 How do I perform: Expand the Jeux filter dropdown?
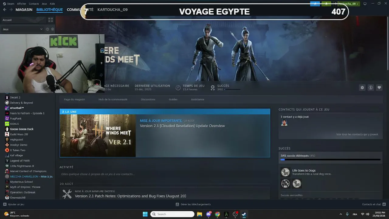coord(41,29)
